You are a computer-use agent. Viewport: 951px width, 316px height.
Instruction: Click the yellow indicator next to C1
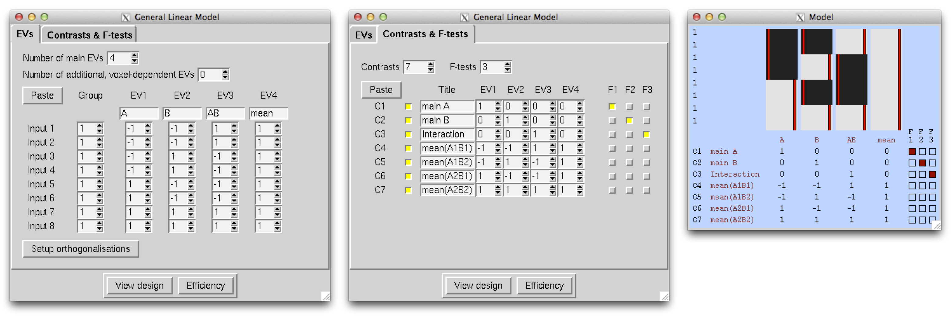(x=408, y=107)
